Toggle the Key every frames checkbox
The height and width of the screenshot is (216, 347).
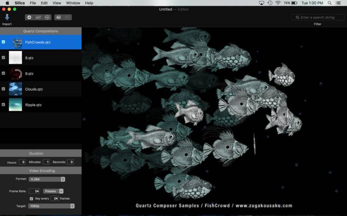(31, 199)
